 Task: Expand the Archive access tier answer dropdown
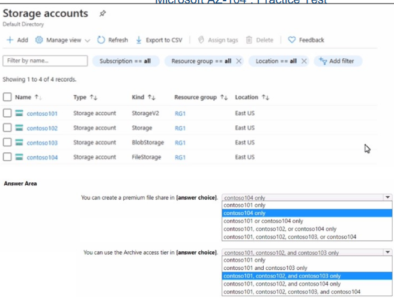(x=387, y=252)
